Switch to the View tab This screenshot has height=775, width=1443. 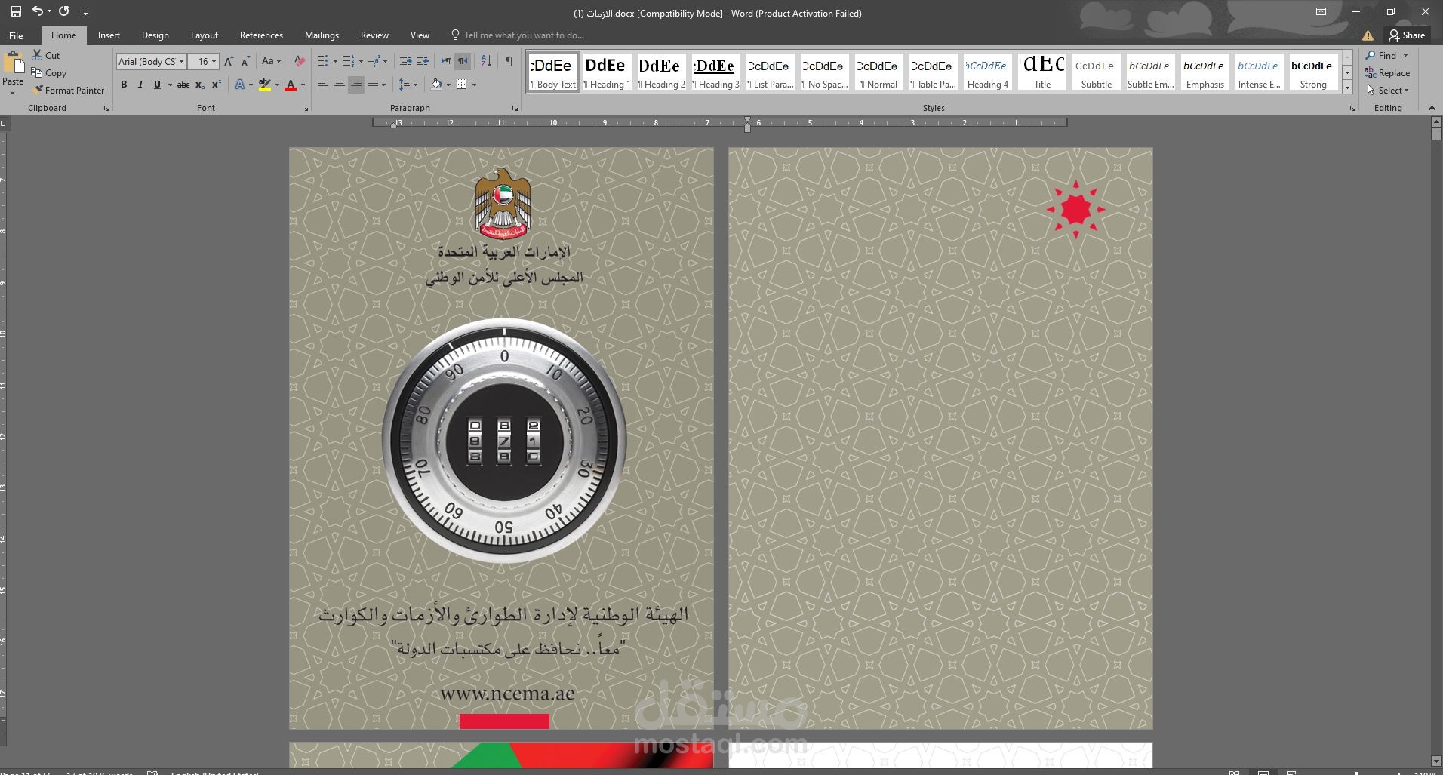click(x=420, y=35)
